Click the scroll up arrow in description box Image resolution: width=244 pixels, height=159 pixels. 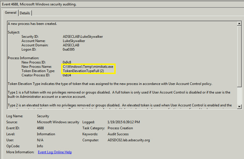(239, 23)
